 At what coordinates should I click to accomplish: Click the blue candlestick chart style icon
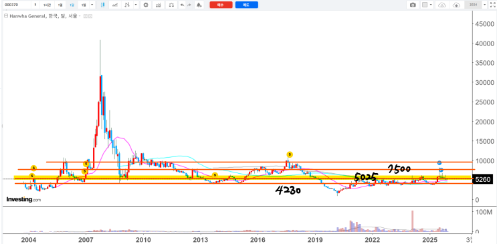click(103, 5)
